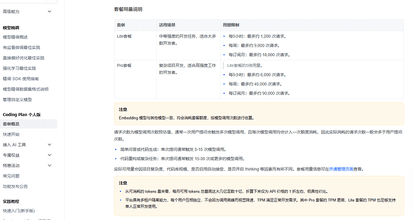Click the 代码重构或复杂任务 bullet
Viewport: 413px width, 220px height.
(x=183, y=158)
